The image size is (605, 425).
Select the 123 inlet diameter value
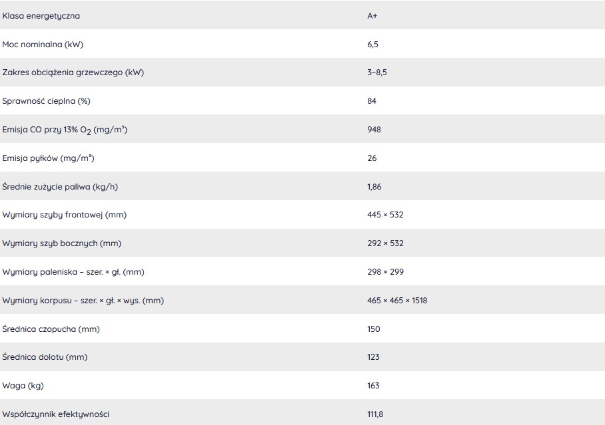coord(374,356)
